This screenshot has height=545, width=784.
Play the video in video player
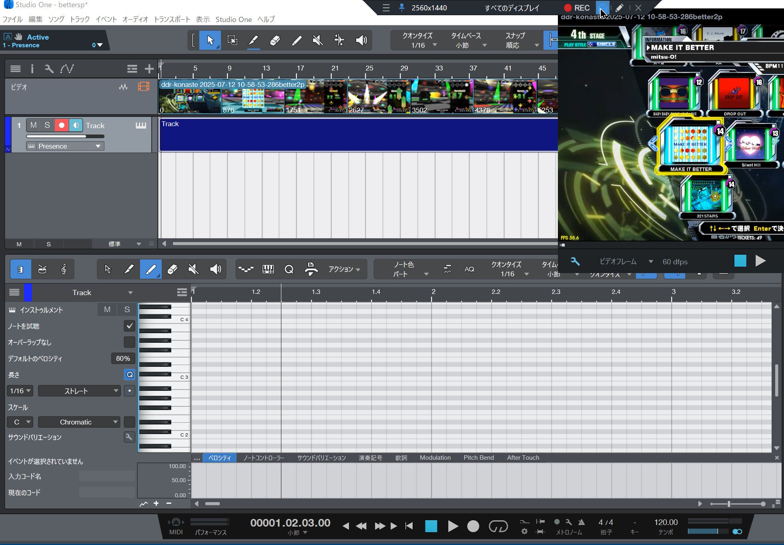pyautogui.click(x=760, y=261)
